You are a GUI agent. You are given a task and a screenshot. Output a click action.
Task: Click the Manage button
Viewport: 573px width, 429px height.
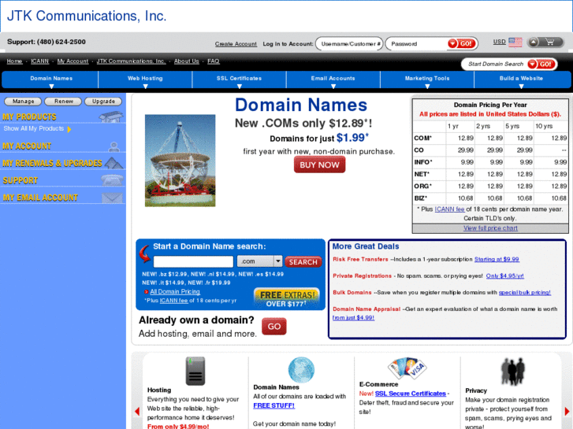pyautogui.click(x=23, y=101)
